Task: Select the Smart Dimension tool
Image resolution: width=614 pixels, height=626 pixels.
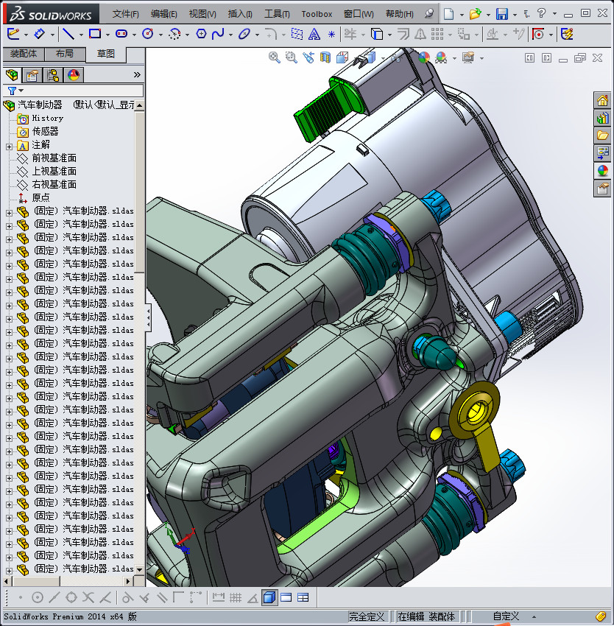Action: point(38,34)
